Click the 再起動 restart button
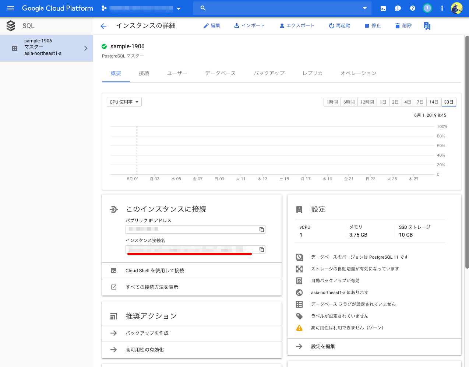The image size is (469, 367). (339, 26)
